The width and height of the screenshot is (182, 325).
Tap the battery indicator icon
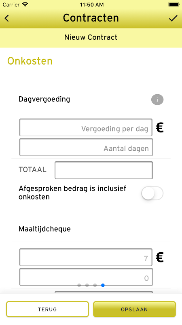pos(174,4)
